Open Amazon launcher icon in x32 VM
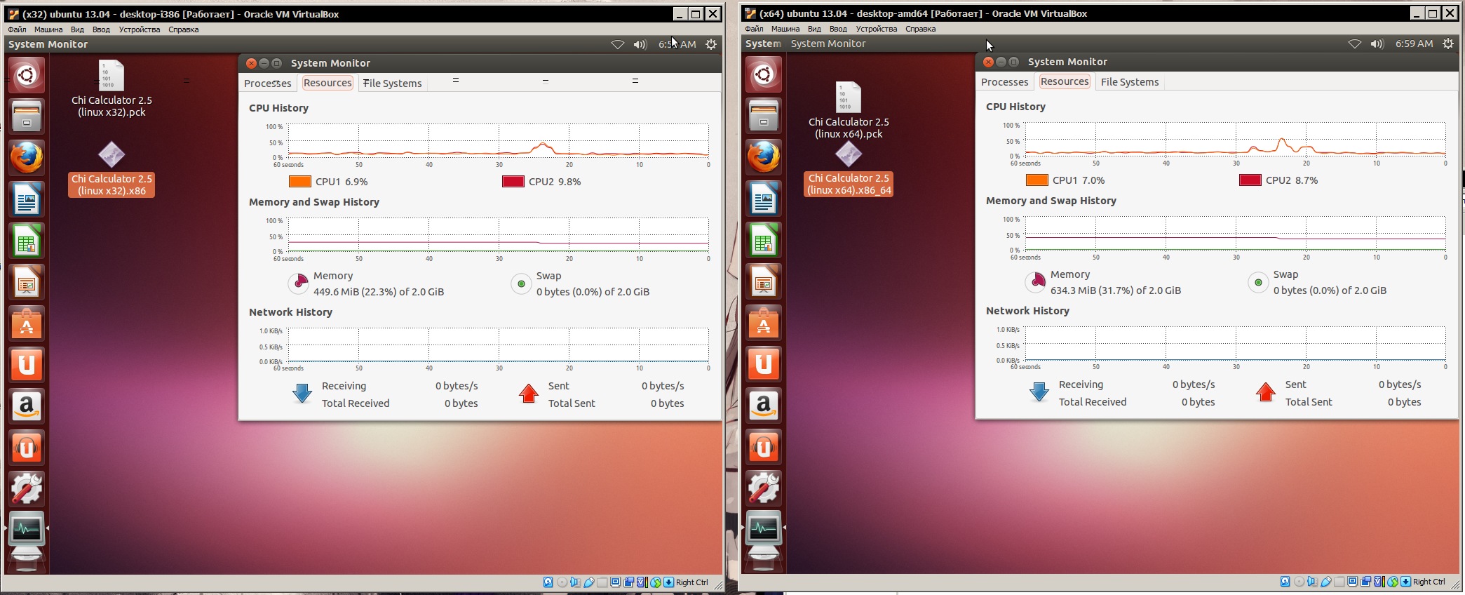Screen dimensions: 1465x595 click(x=27, y=406)
